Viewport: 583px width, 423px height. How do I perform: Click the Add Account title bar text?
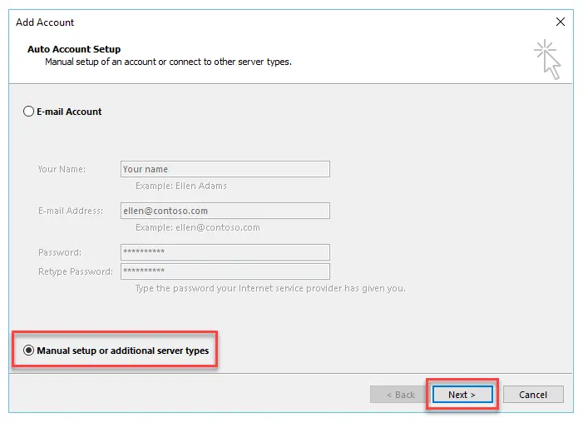point(45,22)
